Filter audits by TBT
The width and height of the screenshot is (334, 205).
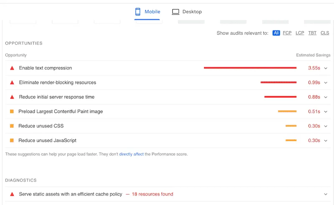point(312,33)
